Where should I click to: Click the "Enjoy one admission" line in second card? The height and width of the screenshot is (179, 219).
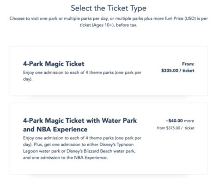pos(82,138)
